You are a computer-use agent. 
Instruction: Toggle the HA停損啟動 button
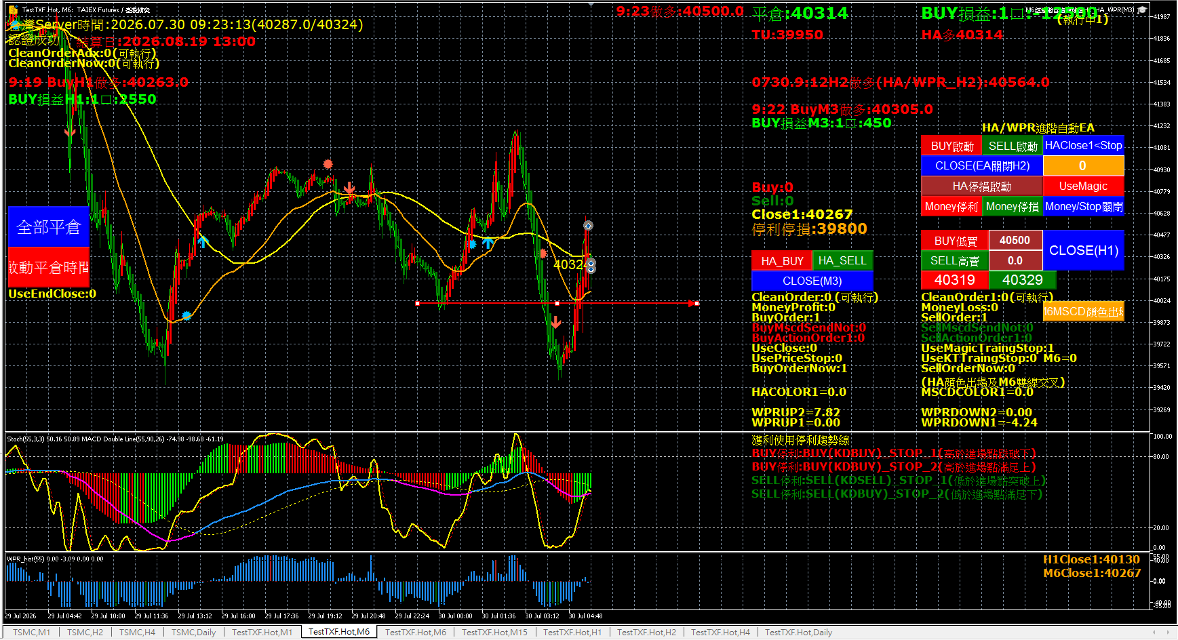coord(981,186)
